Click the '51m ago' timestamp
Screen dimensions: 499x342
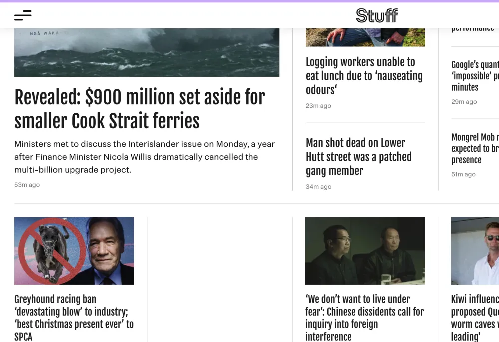463,174
